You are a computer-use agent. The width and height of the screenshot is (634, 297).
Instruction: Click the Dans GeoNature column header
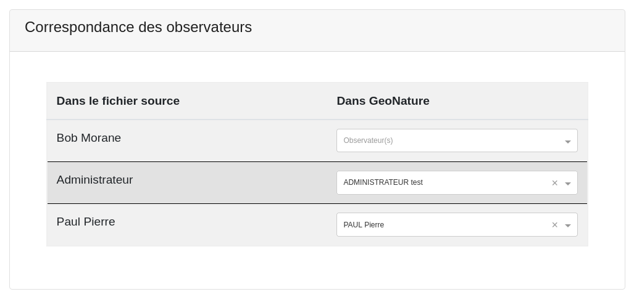(383, 101)
